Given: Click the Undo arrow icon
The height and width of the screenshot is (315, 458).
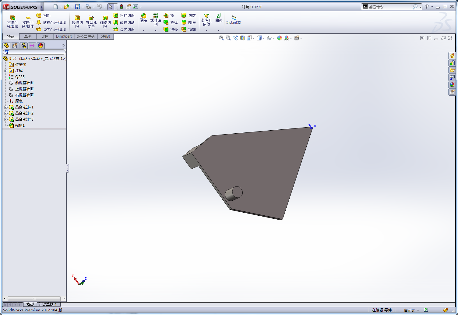Looking at the screenshot, I should pos(99,7).
